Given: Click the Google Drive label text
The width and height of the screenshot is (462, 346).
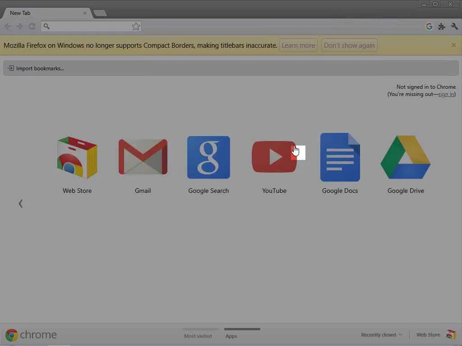Looking at the screenshot, I should click(x=406, y=191).
